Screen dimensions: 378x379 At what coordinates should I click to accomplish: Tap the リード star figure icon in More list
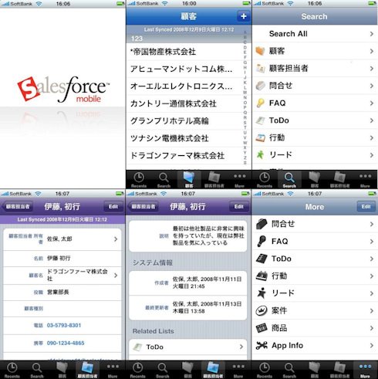point(262,293)
